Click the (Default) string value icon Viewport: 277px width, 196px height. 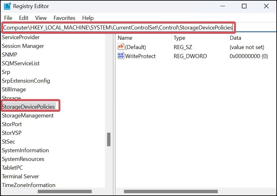pos(121,47)
